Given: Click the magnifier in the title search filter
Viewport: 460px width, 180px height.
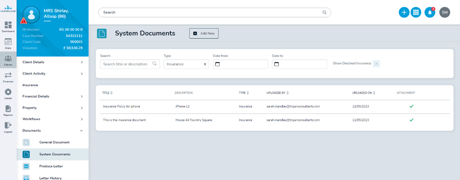Looking at the screenshot, I should pos(154,64).
